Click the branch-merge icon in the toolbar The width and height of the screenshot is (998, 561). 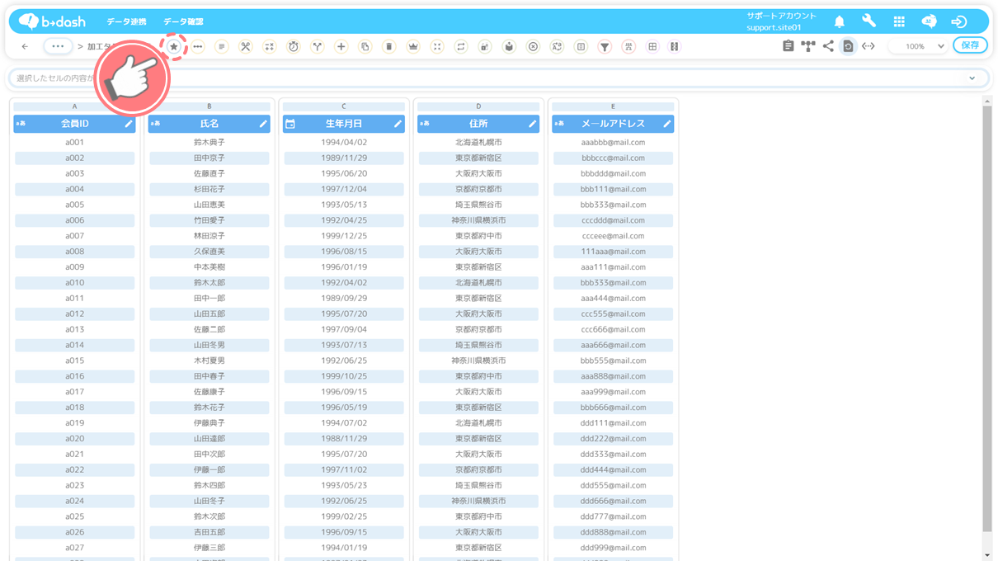pyautogui.click(x=317, y=47)
